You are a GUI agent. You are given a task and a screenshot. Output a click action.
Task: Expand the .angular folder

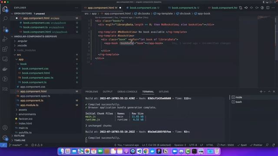coord(22,41)
